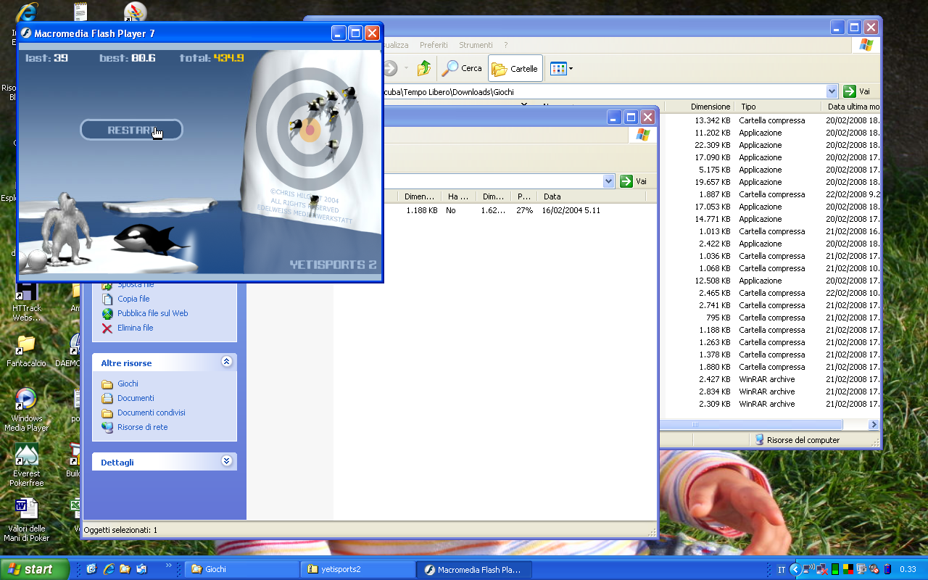Expand the Dettagli section
The width and height of the screenshot is (928, 580).
coord(226,461)
